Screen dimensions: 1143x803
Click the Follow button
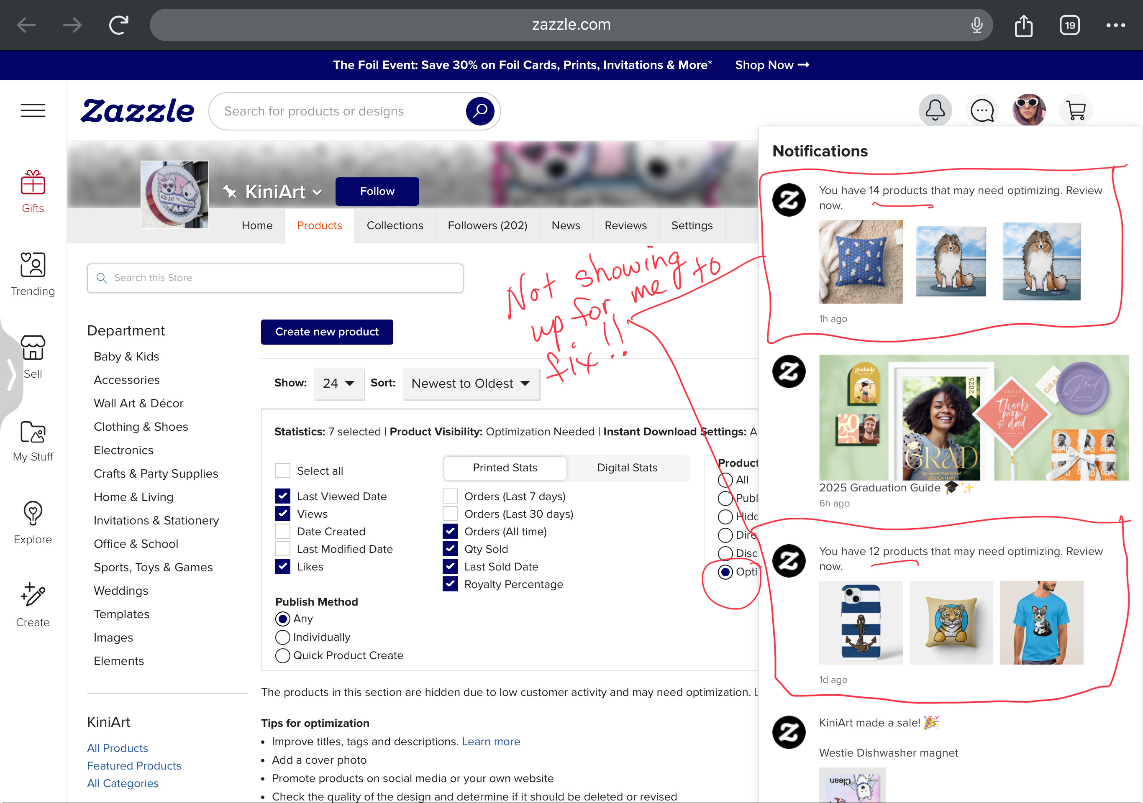(377, 191)
